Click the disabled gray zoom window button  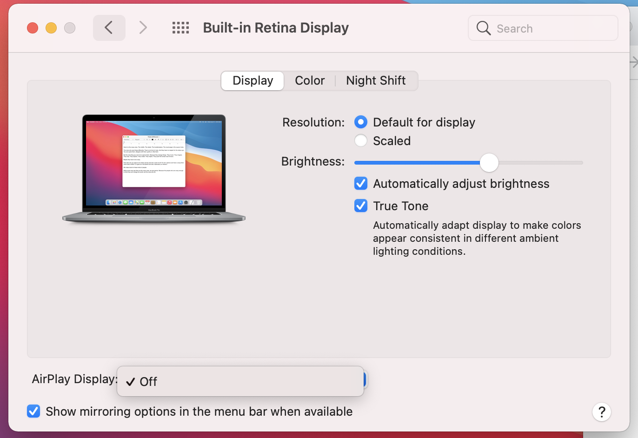point(70,28)
